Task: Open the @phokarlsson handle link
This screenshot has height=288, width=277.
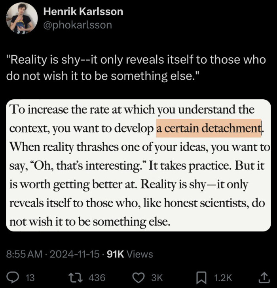Action: point(77,25)
